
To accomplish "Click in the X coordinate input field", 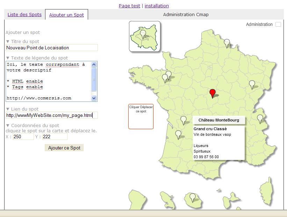I will click(x=23, y=137).
